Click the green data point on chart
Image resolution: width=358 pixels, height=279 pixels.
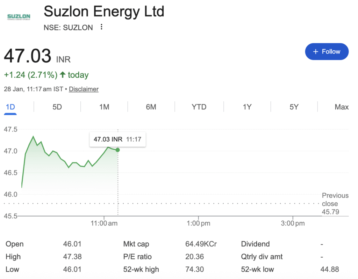tap(117, 150)
